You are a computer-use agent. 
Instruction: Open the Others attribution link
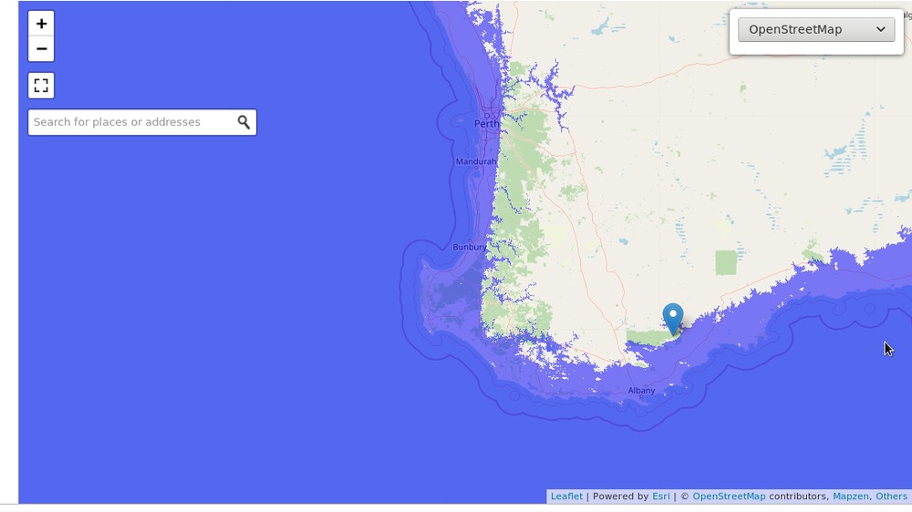click(891, 497)
